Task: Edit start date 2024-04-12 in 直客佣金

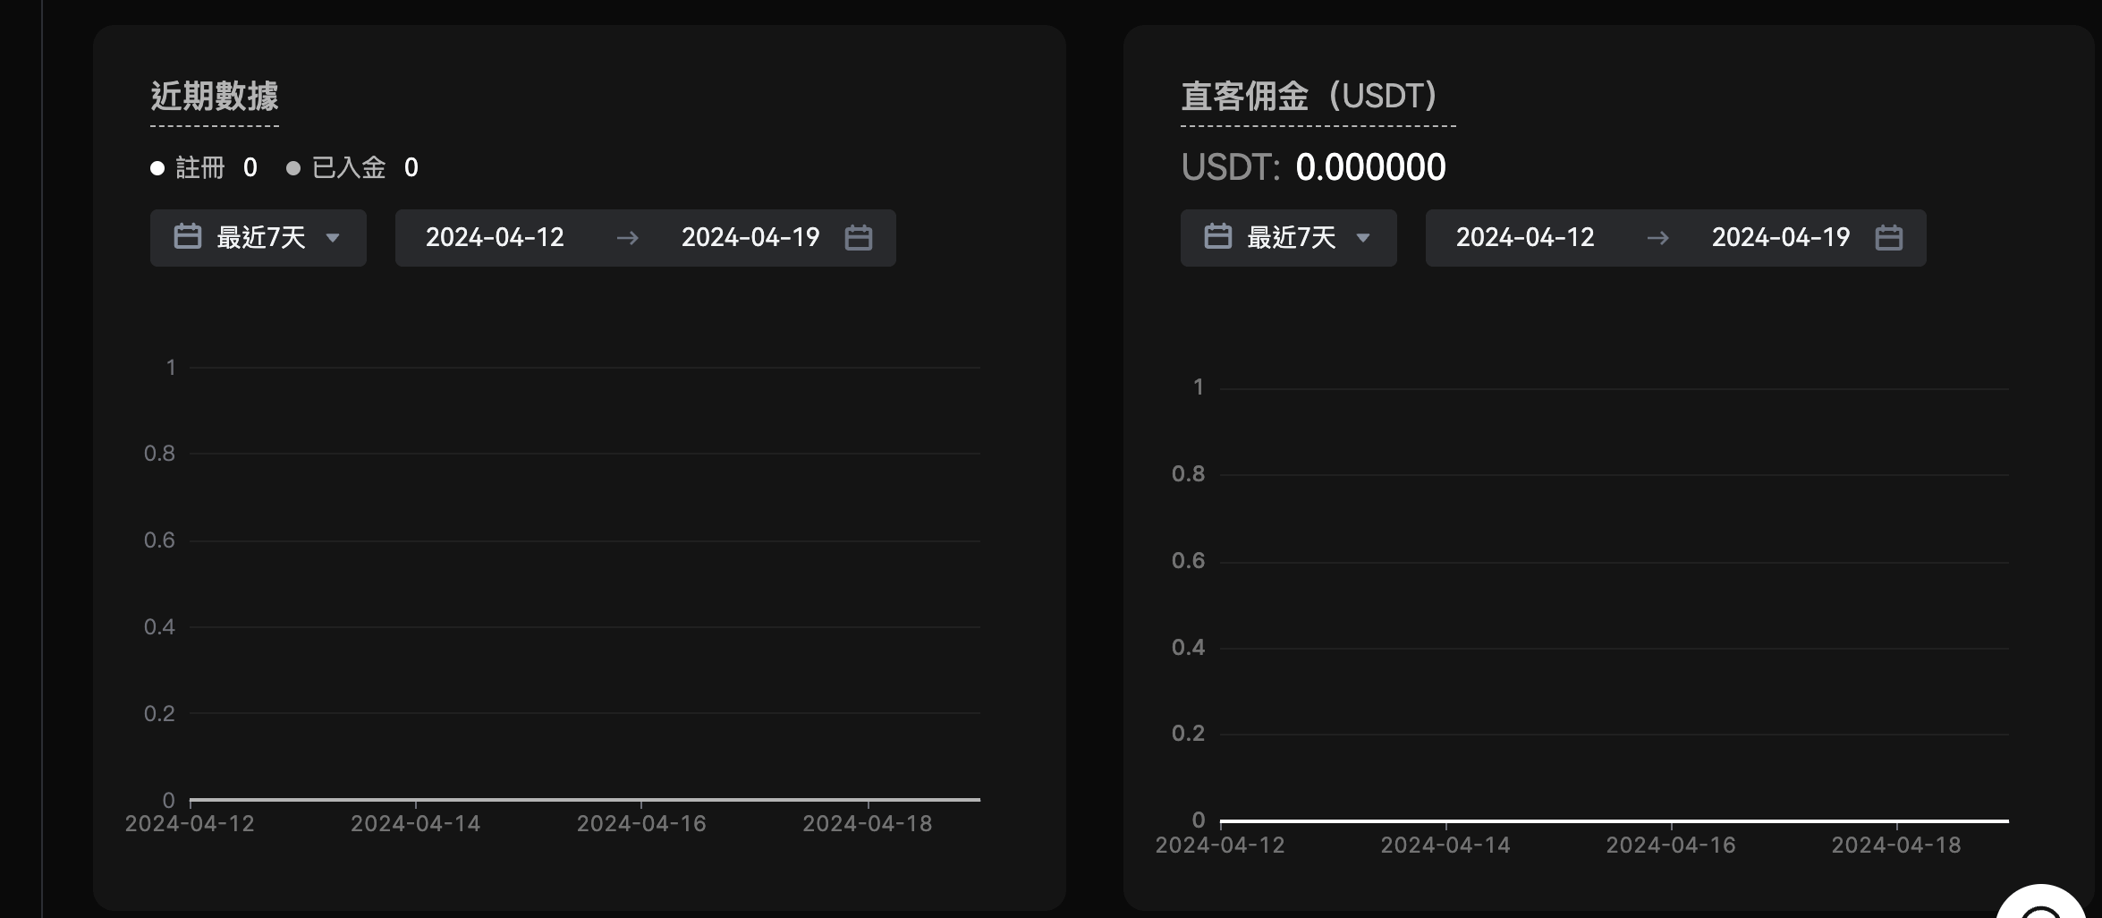Action: [x=1525, y=238]
